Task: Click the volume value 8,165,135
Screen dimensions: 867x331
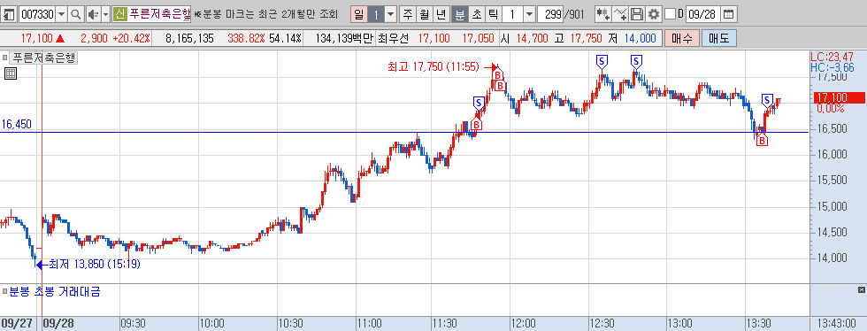Action: [x=189, y=39]
